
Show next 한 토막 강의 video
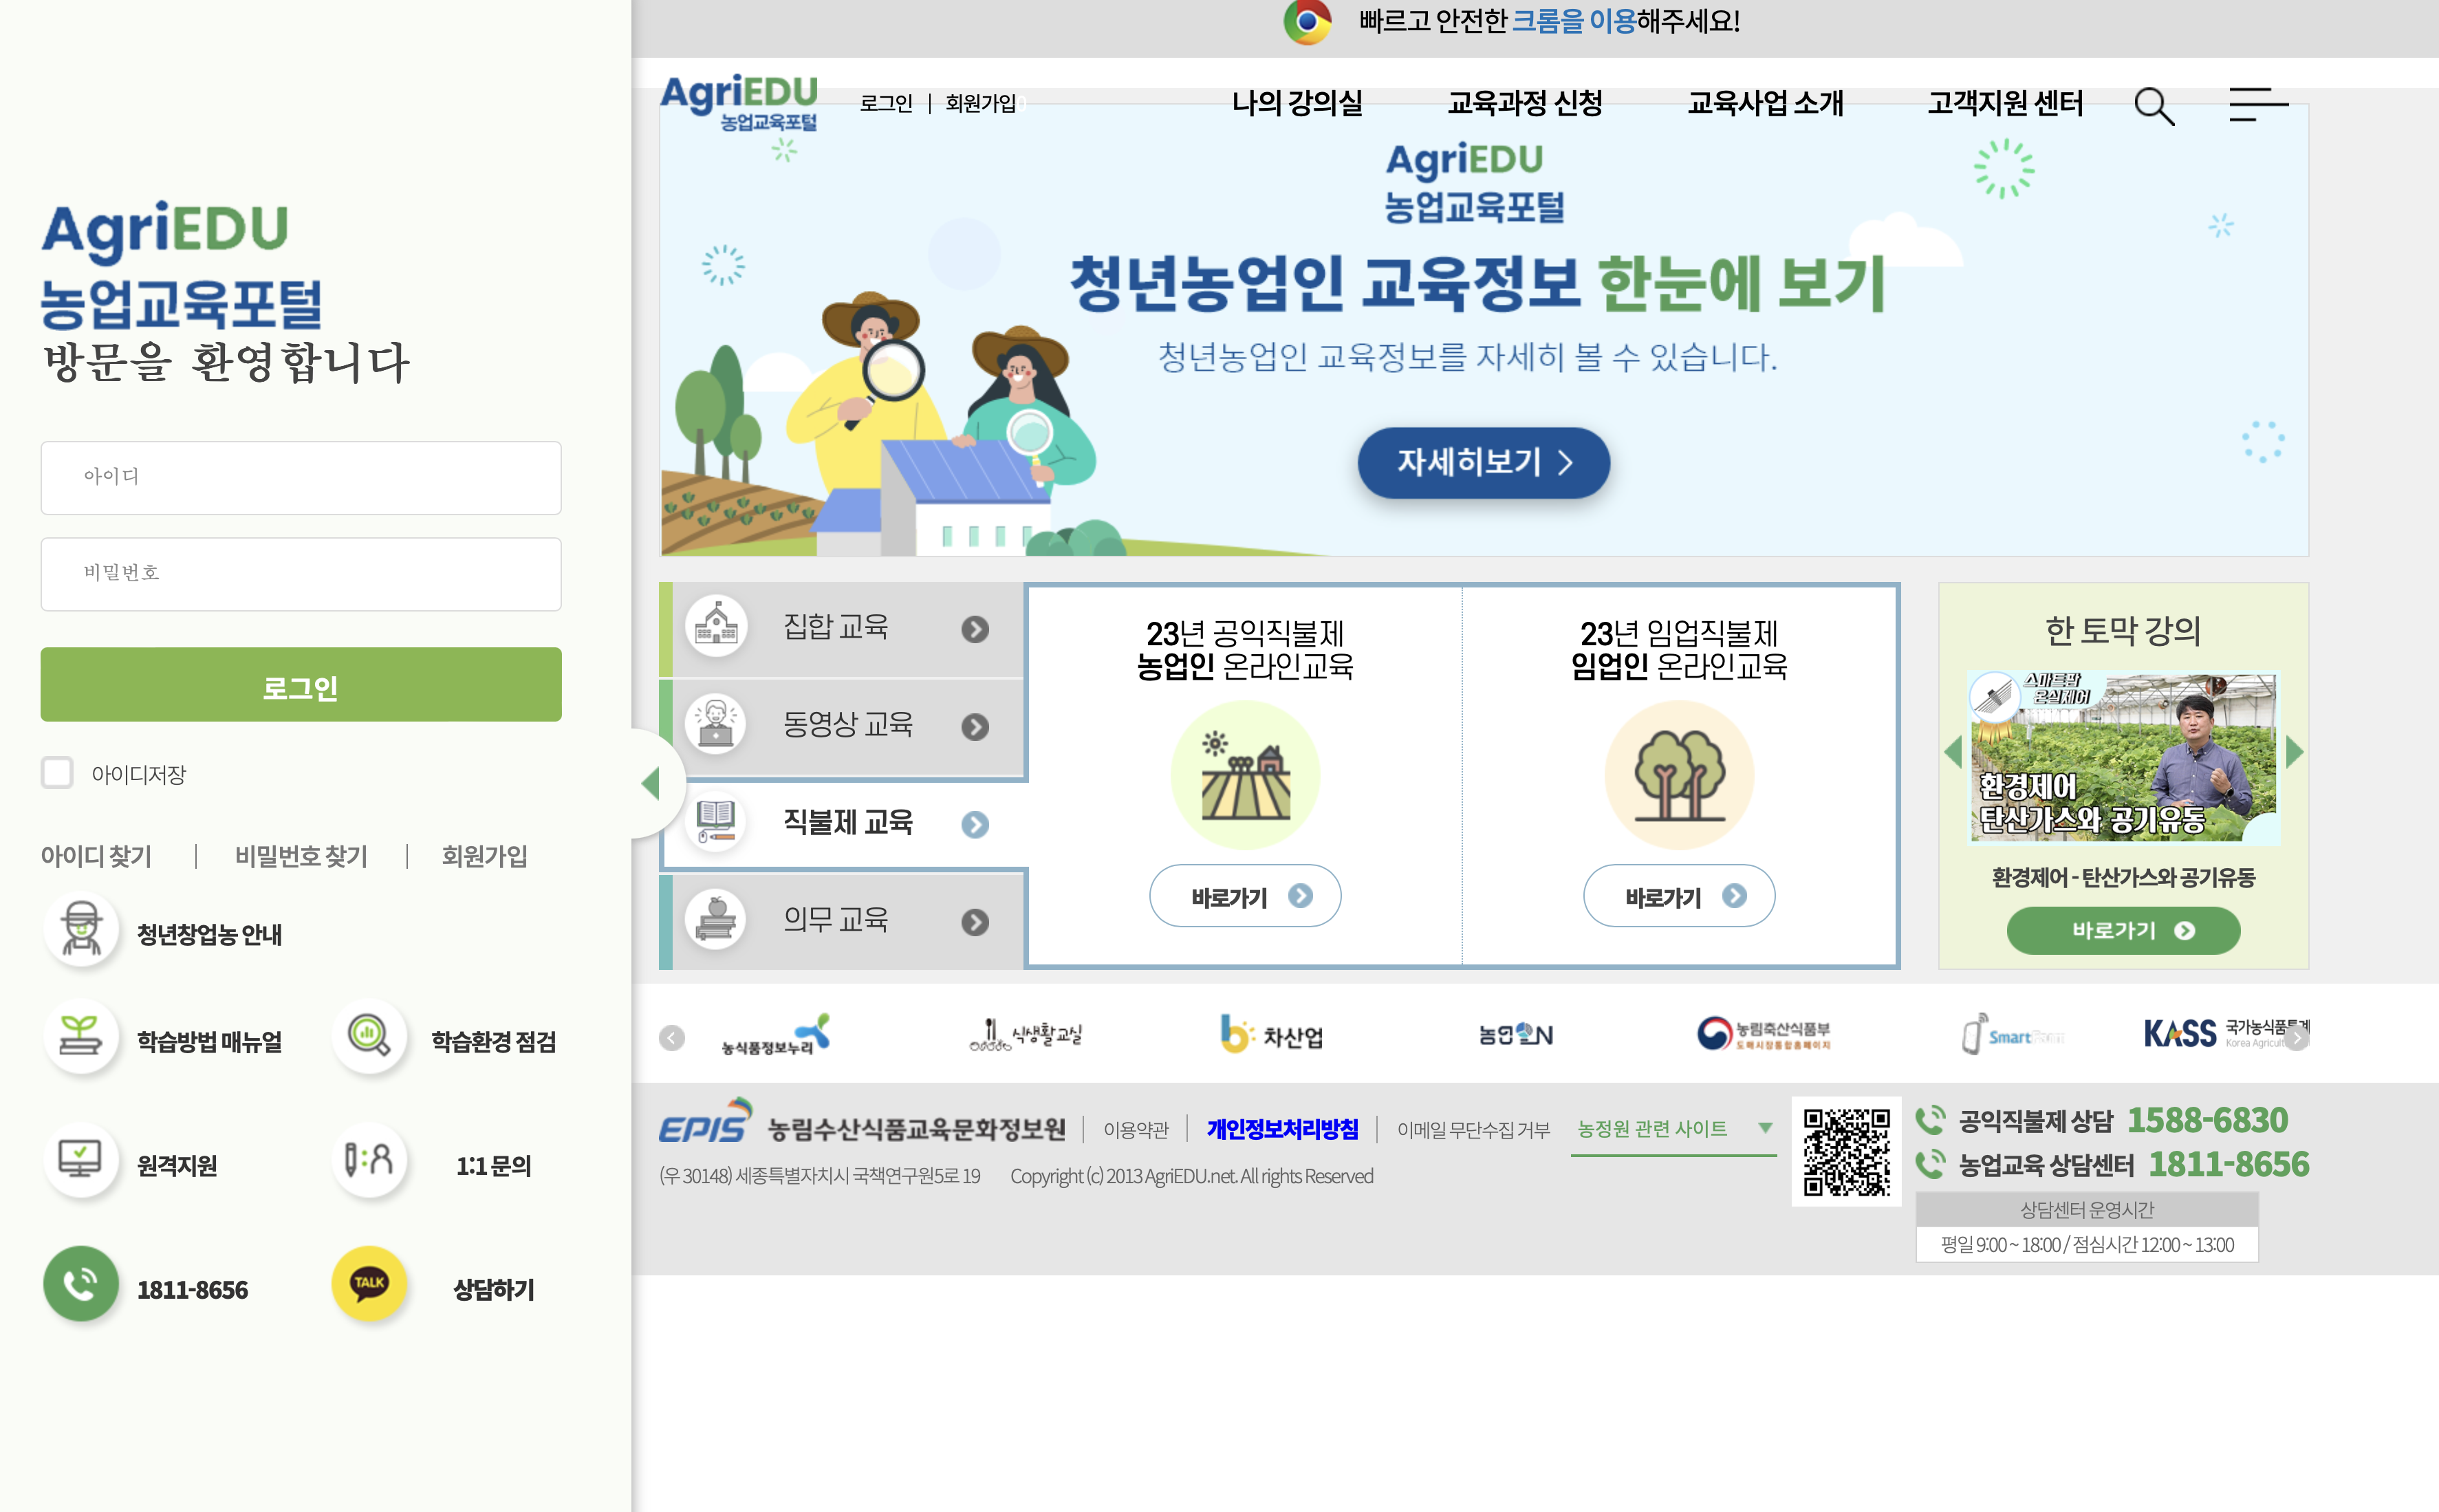tap(2294, 752)
